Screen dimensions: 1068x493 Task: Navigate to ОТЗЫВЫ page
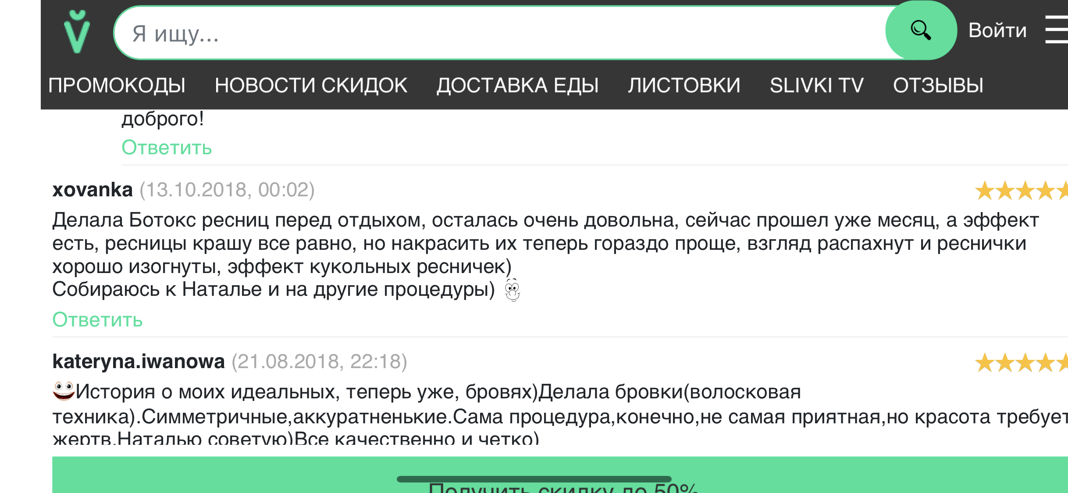point(938,85)
